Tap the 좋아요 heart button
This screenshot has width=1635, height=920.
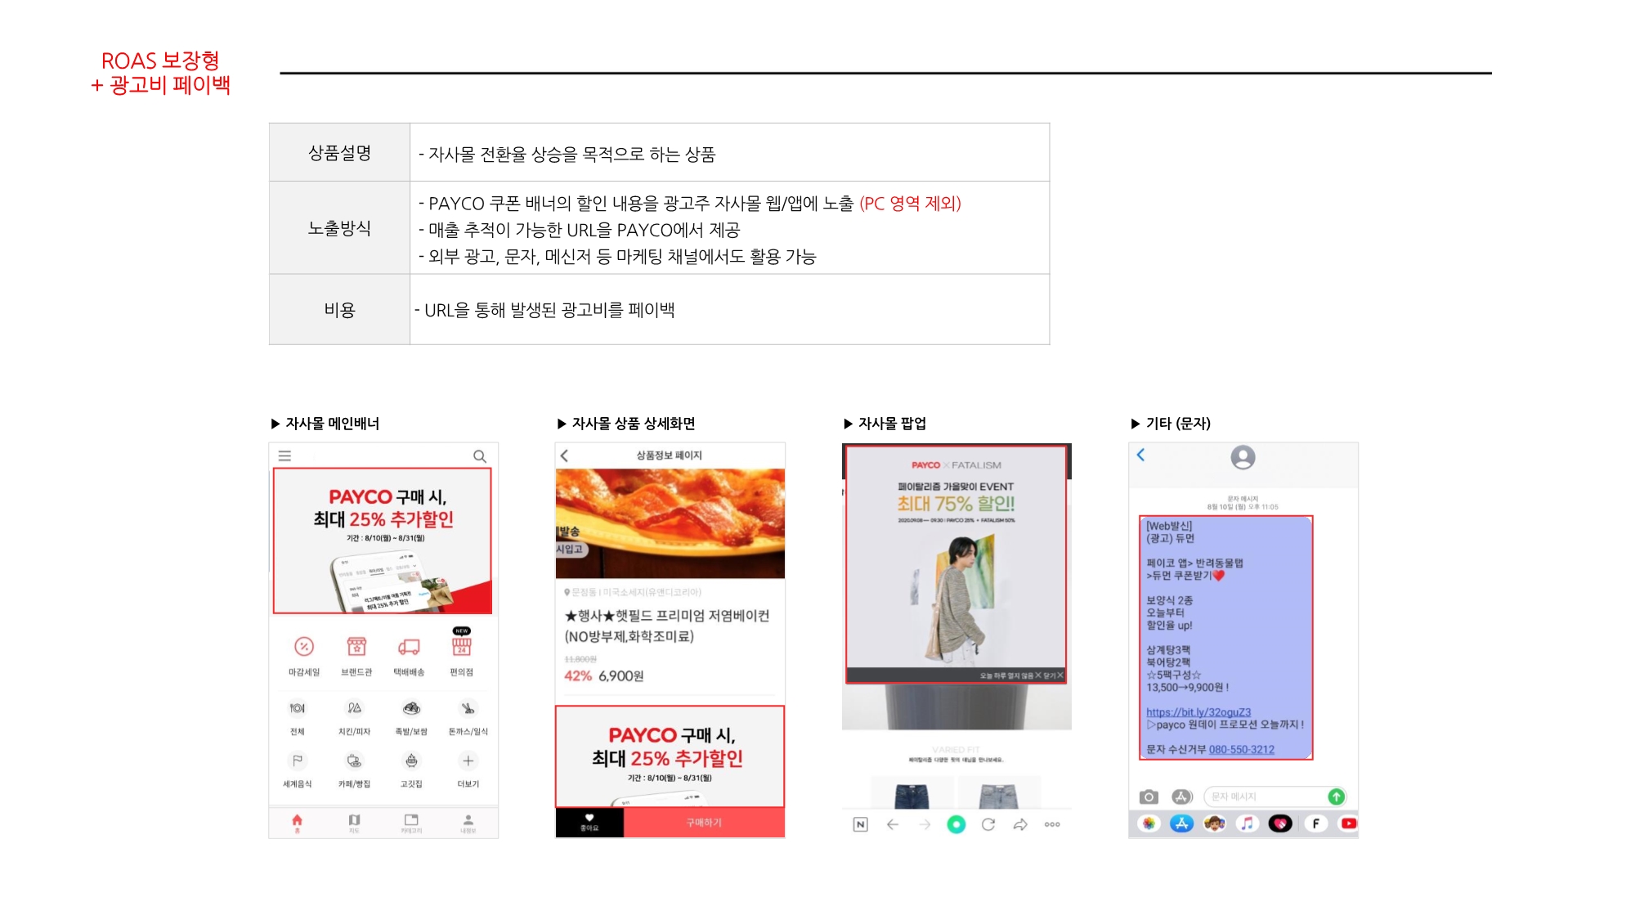coord(589,821)
